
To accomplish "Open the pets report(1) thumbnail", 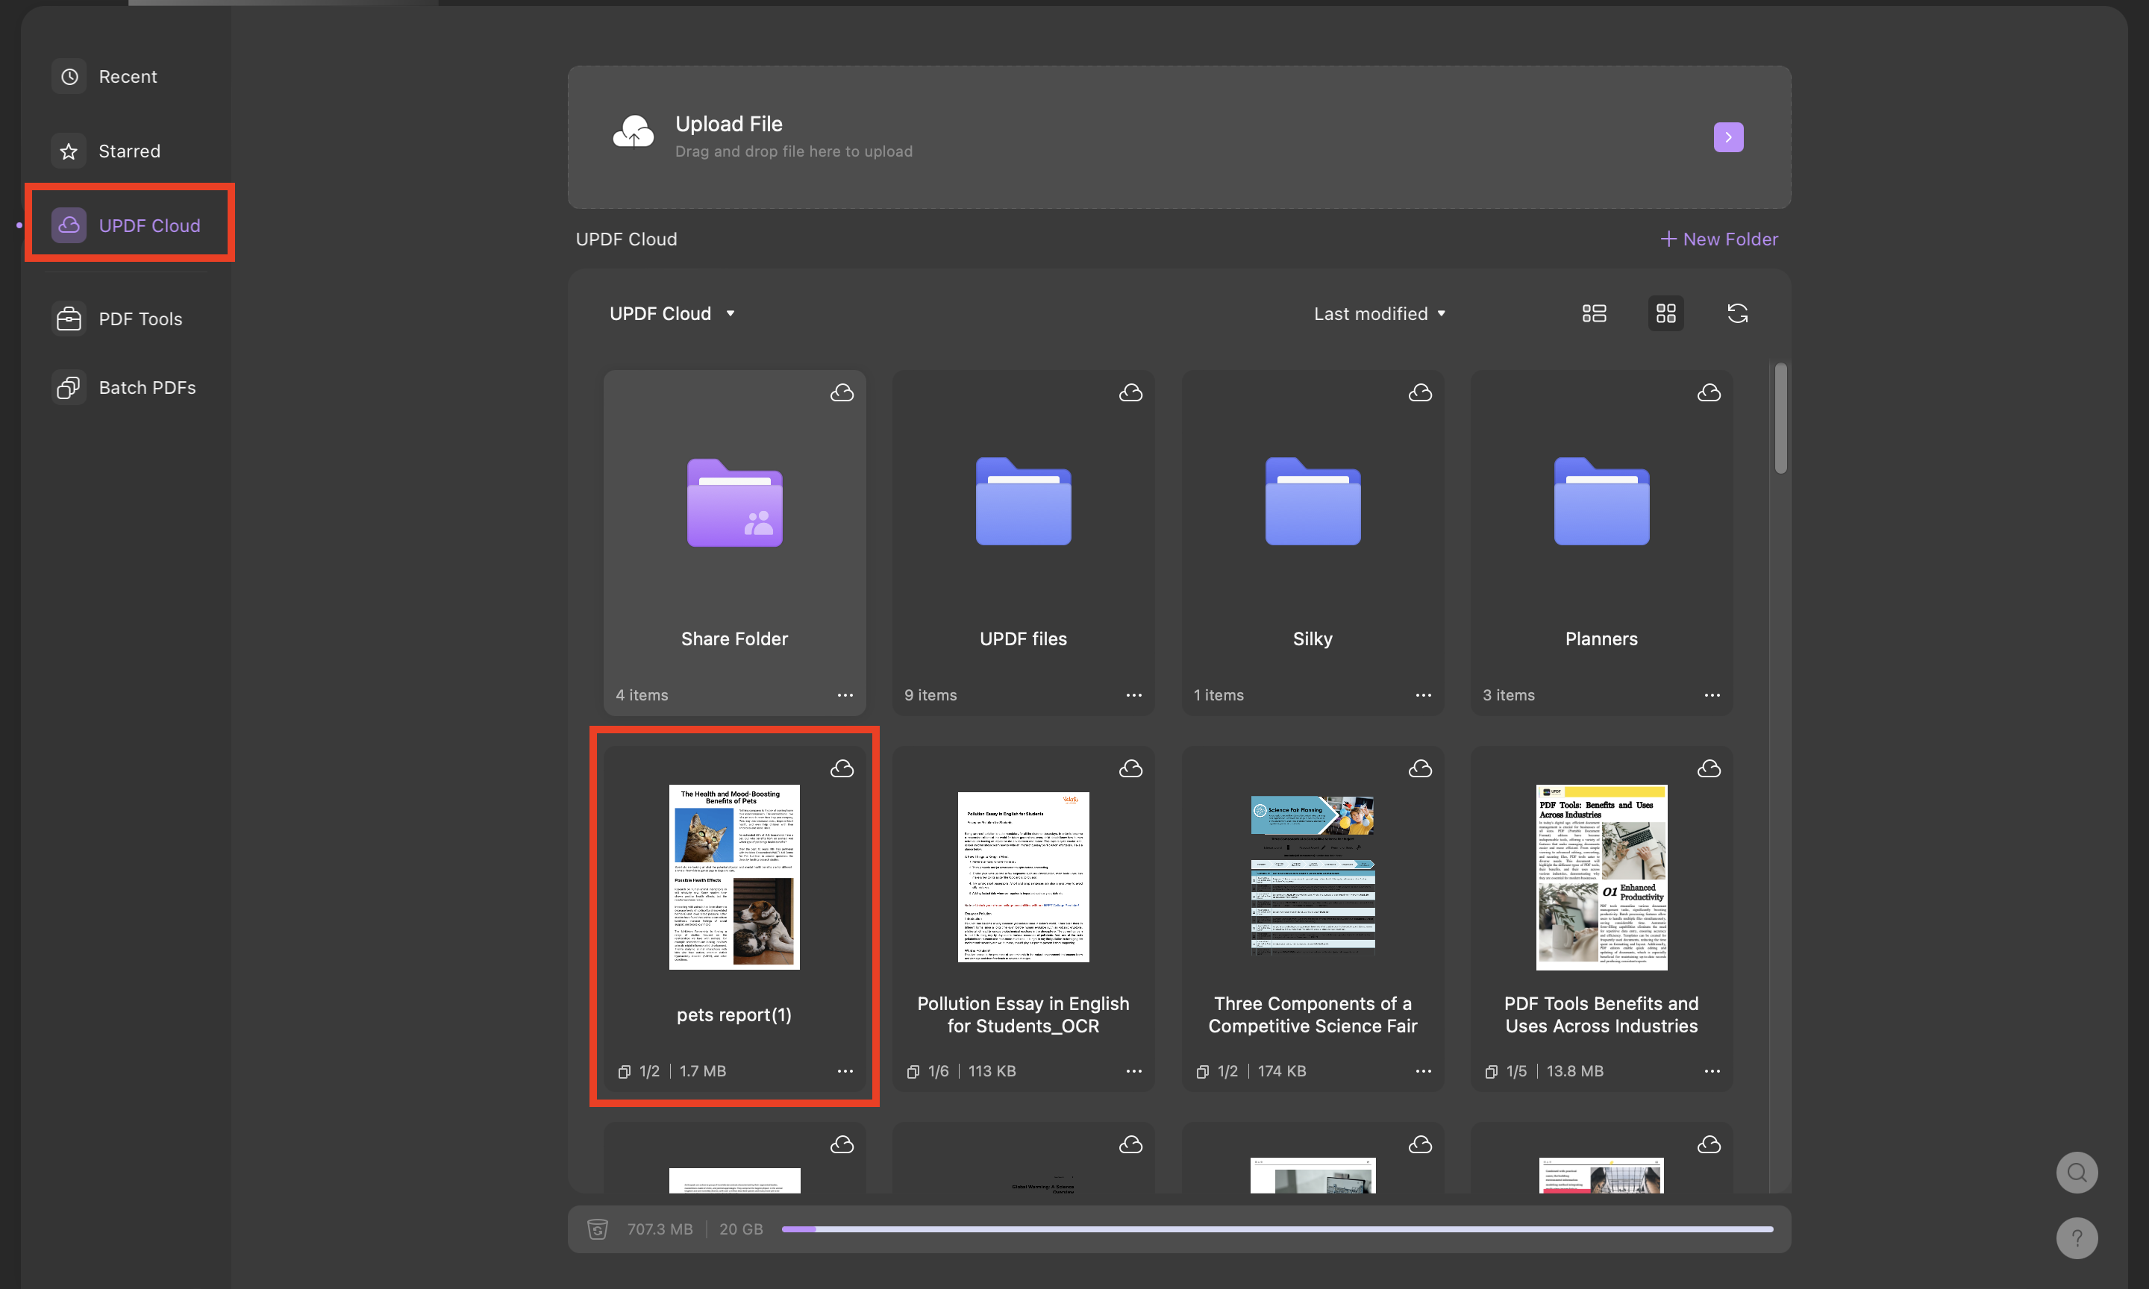I will coord(734,876).
